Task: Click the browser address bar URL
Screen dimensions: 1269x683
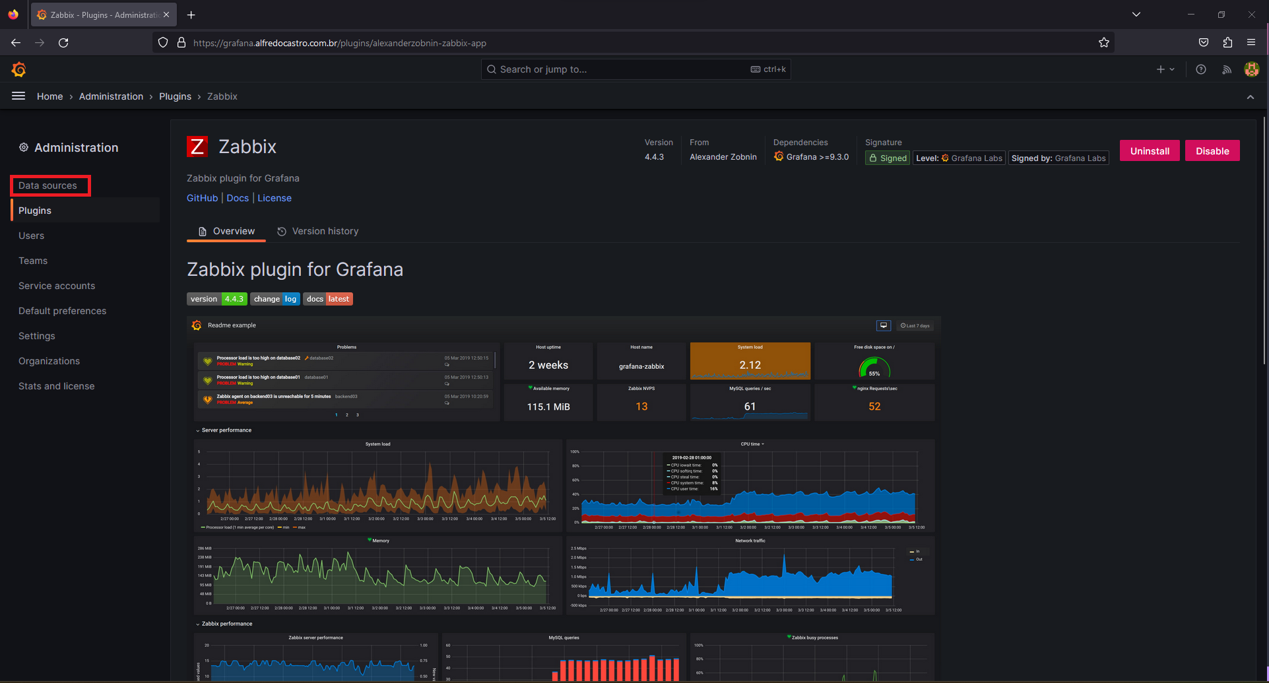Action: click(340, 43)
